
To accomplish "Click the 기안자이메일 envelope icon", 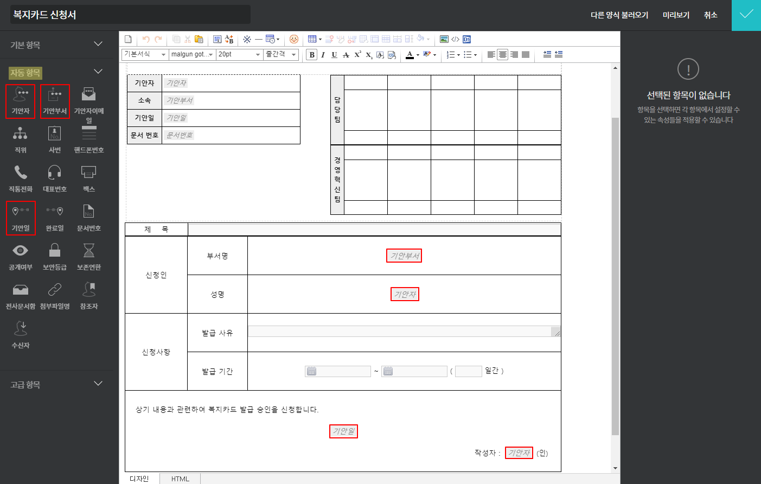I will point(88,95).
